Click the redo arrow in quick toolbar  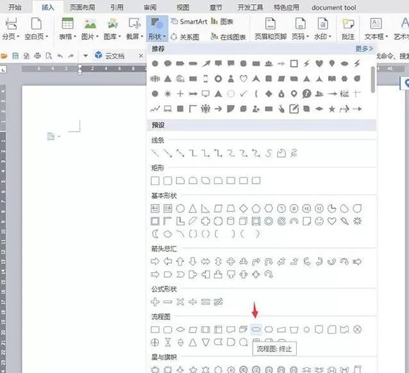[71, 56]
